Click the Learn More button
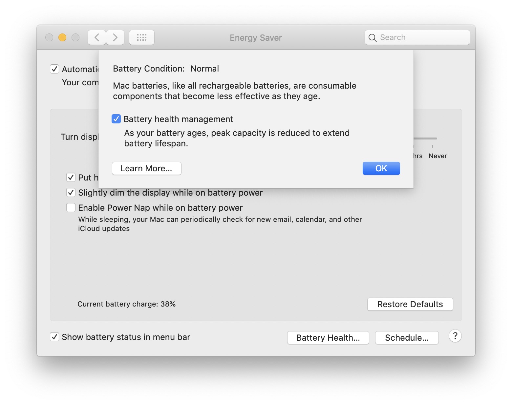Viewport: 512px width, 405px height. (146, 168)
